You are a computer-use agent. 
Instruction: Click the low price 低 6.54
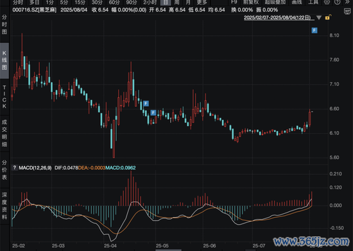coord(197,10)
